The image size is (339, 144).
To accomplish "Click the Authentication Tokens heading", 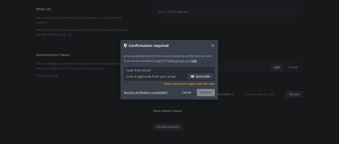I will click(53, 55).
